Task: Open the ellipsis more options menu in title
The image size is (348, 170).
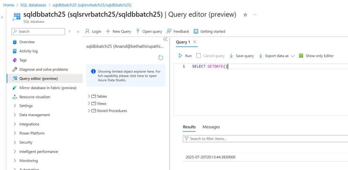Action: [x=255, y=15]
